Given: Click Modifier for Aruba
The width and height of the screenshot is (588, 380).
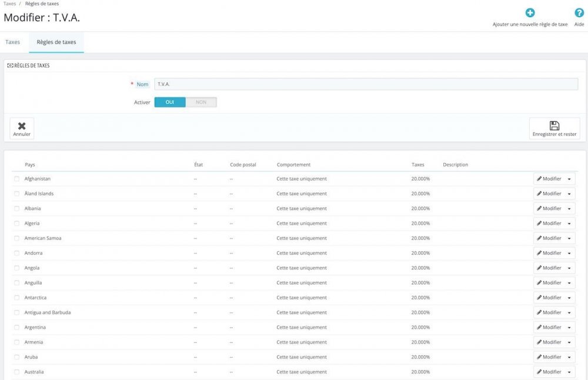Looking at the screenshot, I should (549, 357).
